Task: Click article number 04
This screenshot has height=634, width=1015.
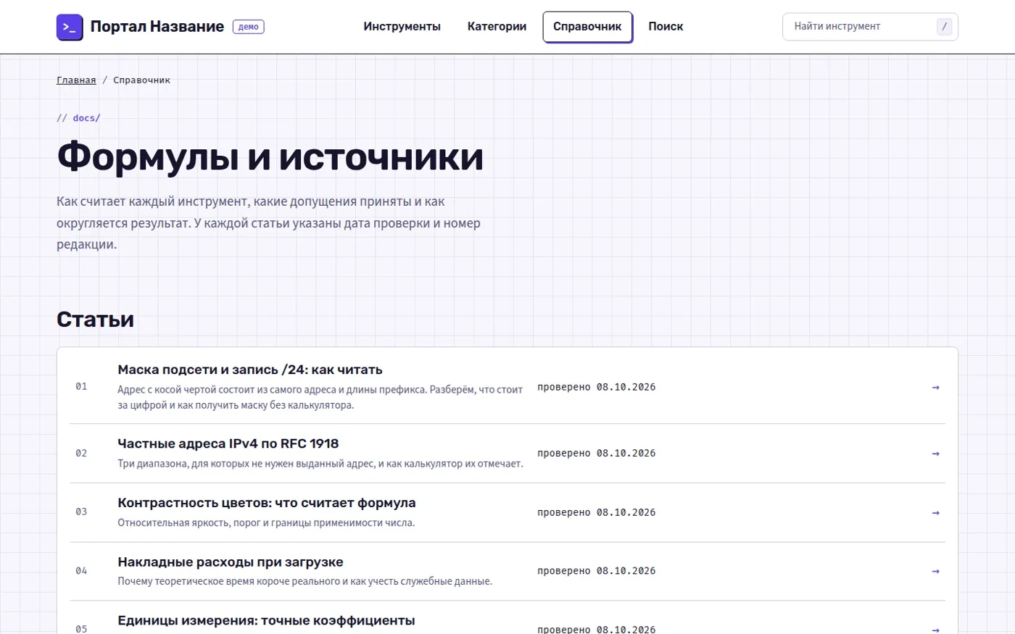Action: point(81,571)
